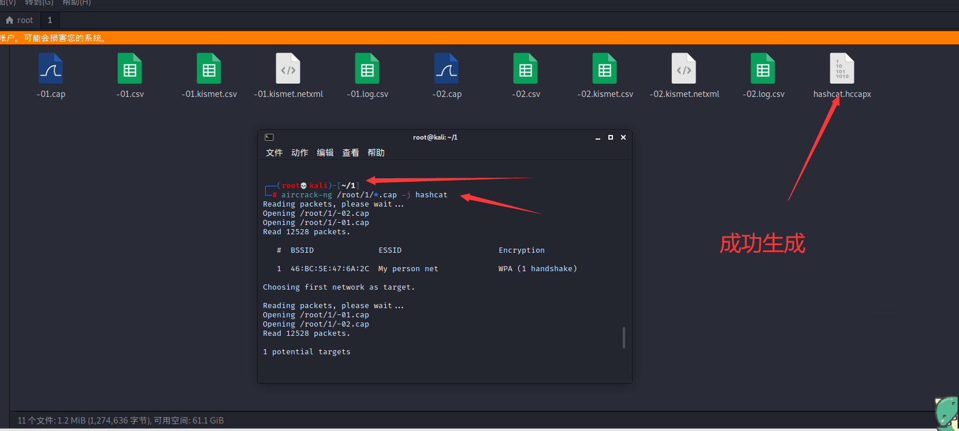
Task: Select the -01.log.csv file icon
Action: coord(367,69)
